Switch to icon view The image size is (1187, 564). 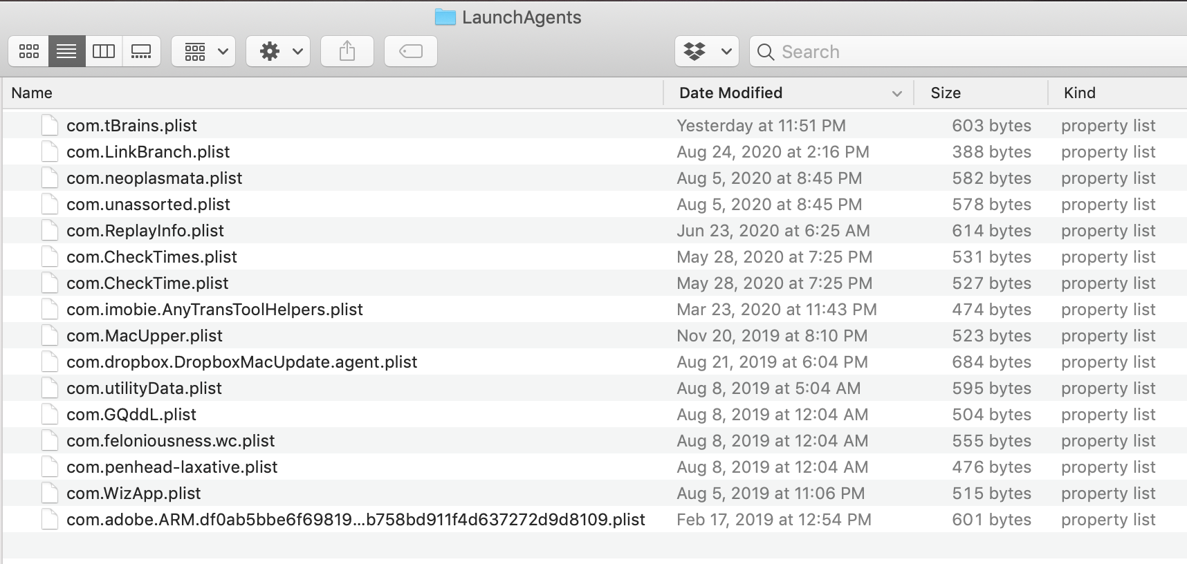click(x=29, y=51)
